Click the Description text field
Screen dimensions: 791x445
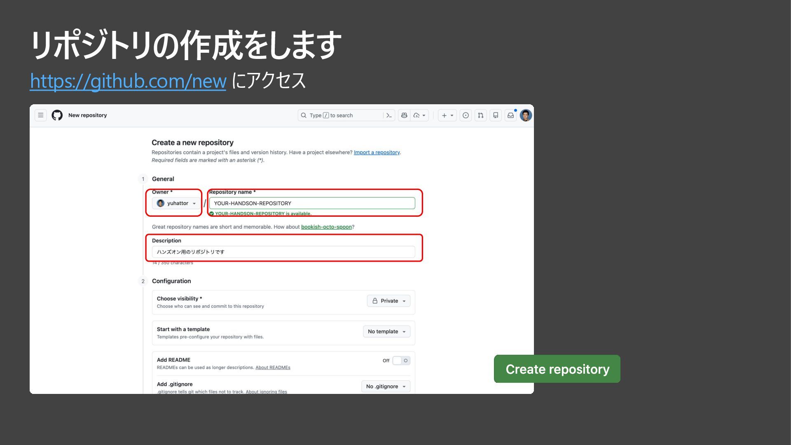click(283, 252)
